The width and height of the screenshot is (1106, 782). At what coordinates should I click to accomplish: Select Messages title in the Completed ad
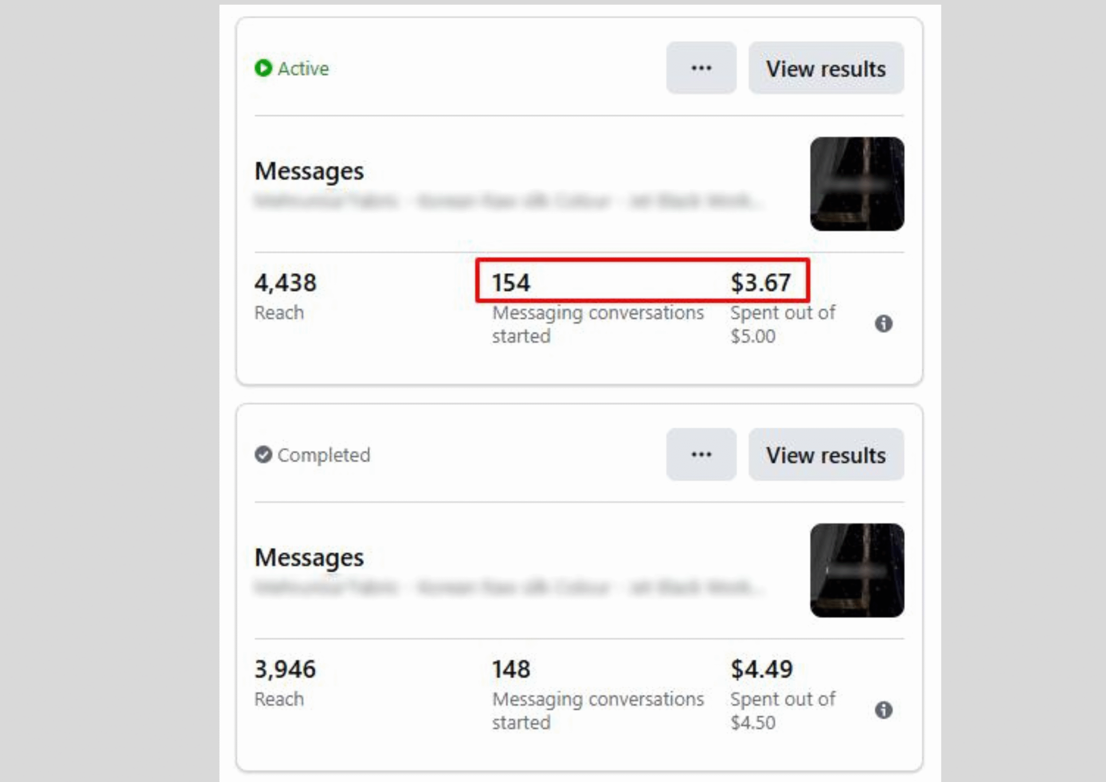coord(309,558)
